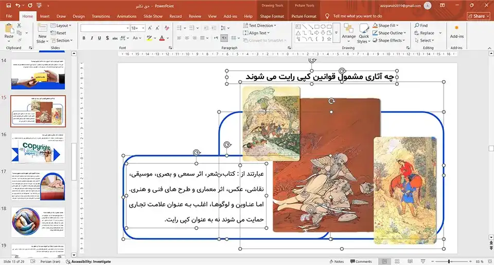Open Shape Effects dropdown
This screenshot has height=265, width=494.
coord(389,40)
